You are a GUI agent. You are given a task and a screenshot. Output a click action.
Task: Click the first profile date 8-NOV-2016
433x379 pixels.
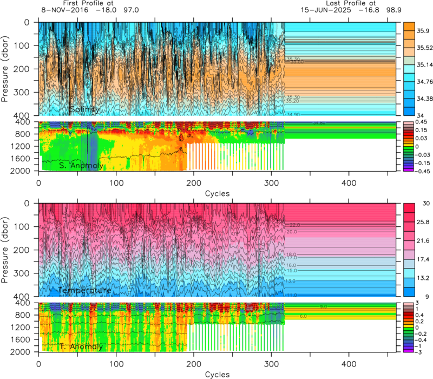pyautogui.click(x=65, y=10)
